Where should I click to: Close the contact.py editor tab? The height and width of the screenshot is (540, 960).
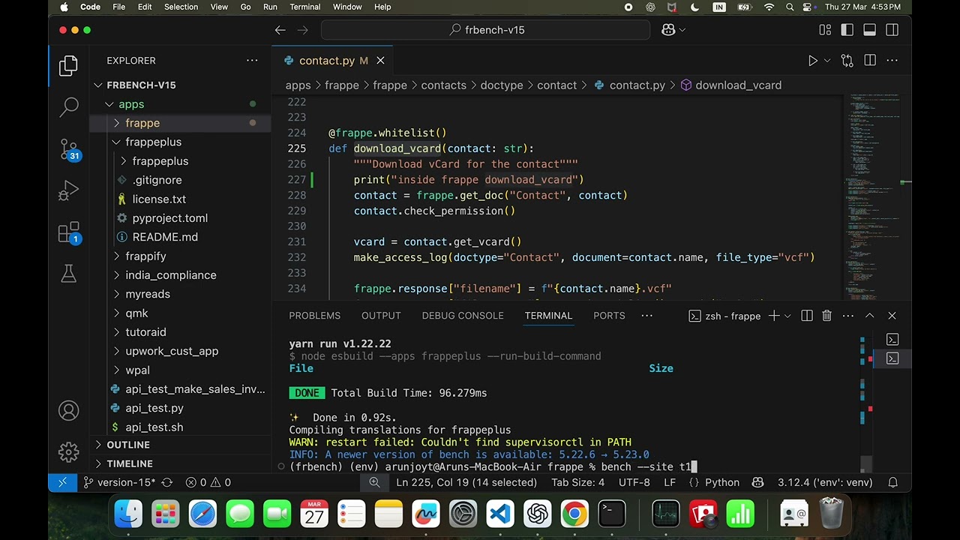click(x=380, y=61)
